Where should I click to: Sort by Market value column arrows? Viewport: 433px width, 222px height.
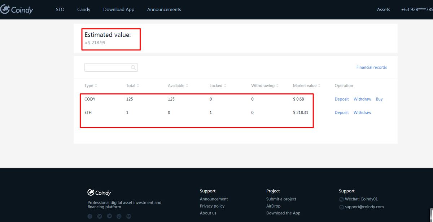click(x=319, y=86)
